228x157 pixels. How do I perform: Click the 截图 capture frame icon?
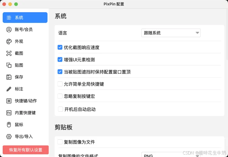tap(9, 54)
